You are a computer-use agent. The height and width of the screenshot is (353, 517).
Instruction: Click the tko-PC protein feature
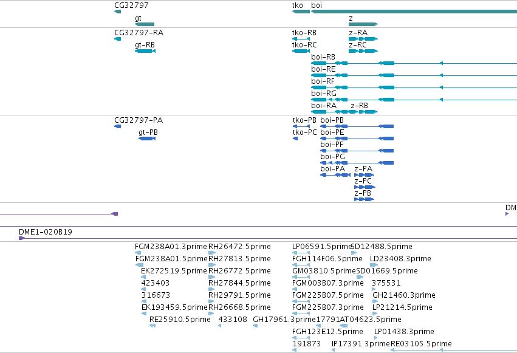pyautogui.click(x=295, y=139)
